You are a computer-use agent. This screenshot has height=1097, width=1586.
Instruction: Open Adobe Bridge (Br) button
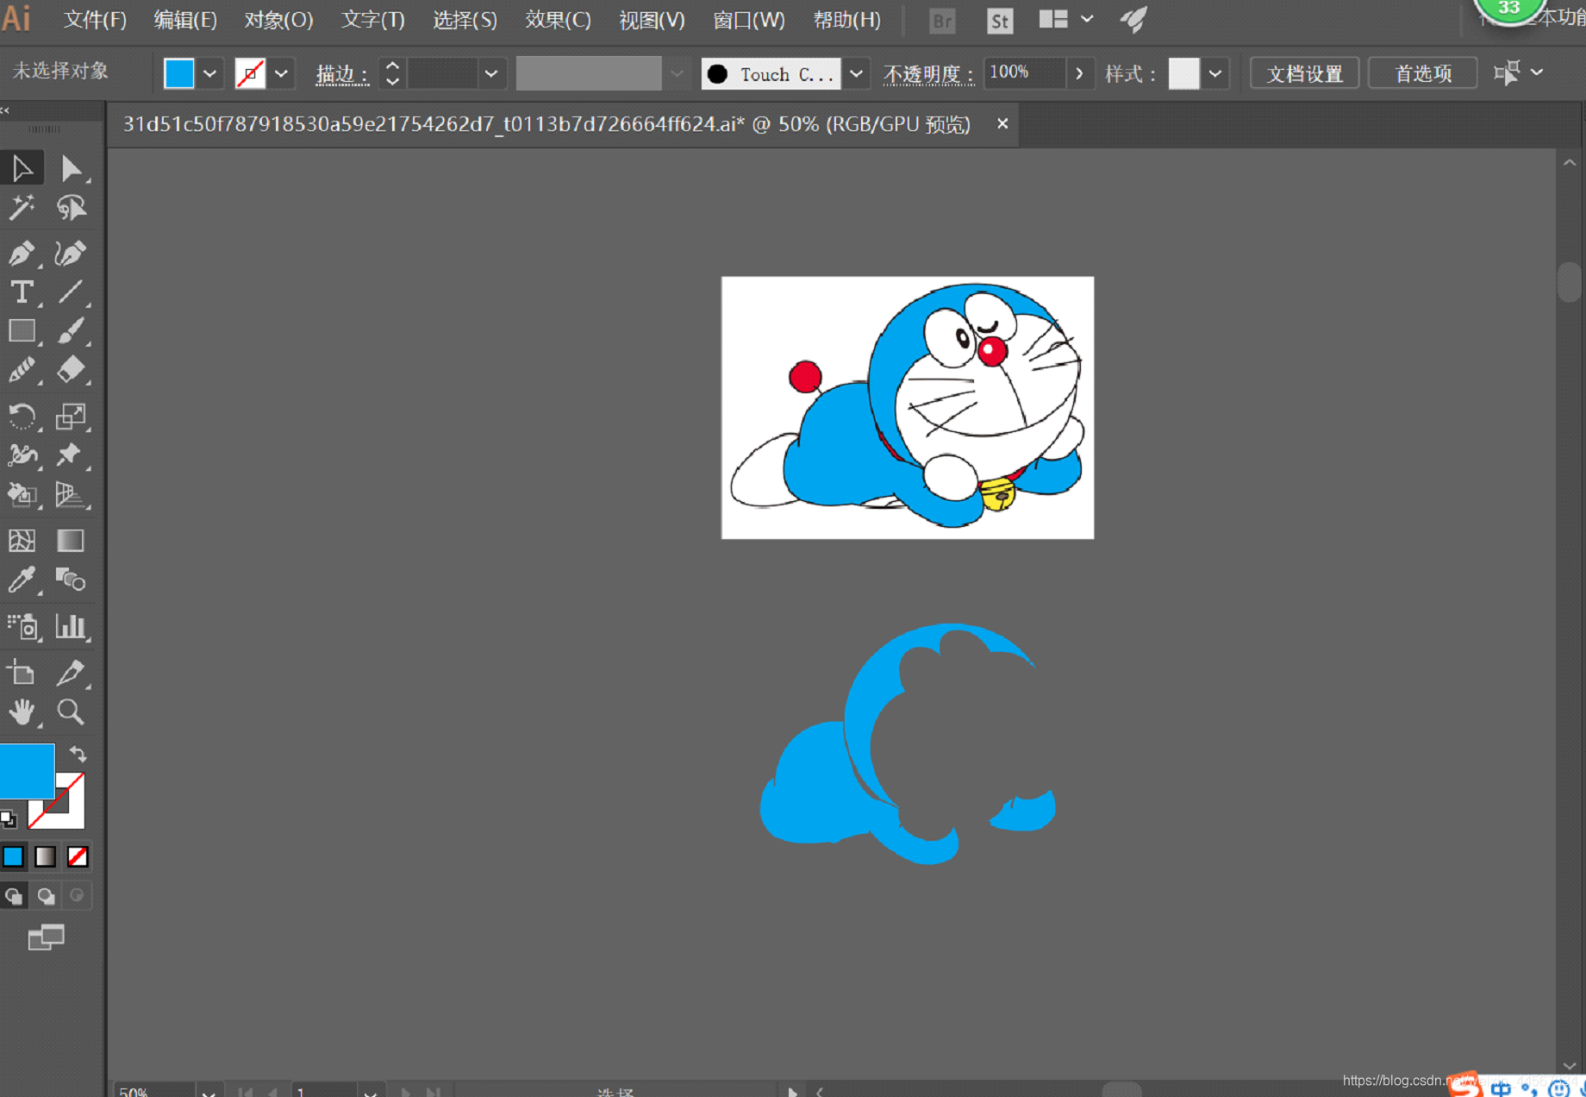[942, 21]
